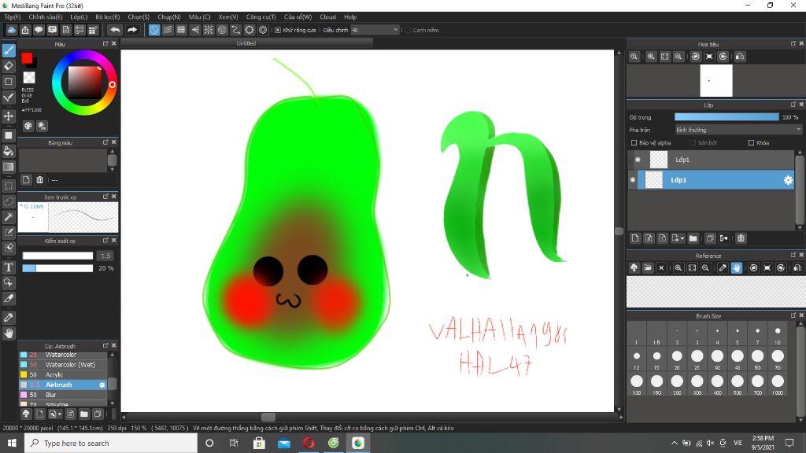This screenshot has height=453, width=806.
Task: Choose the Acrylic brush
Action: tap(63, 375)
